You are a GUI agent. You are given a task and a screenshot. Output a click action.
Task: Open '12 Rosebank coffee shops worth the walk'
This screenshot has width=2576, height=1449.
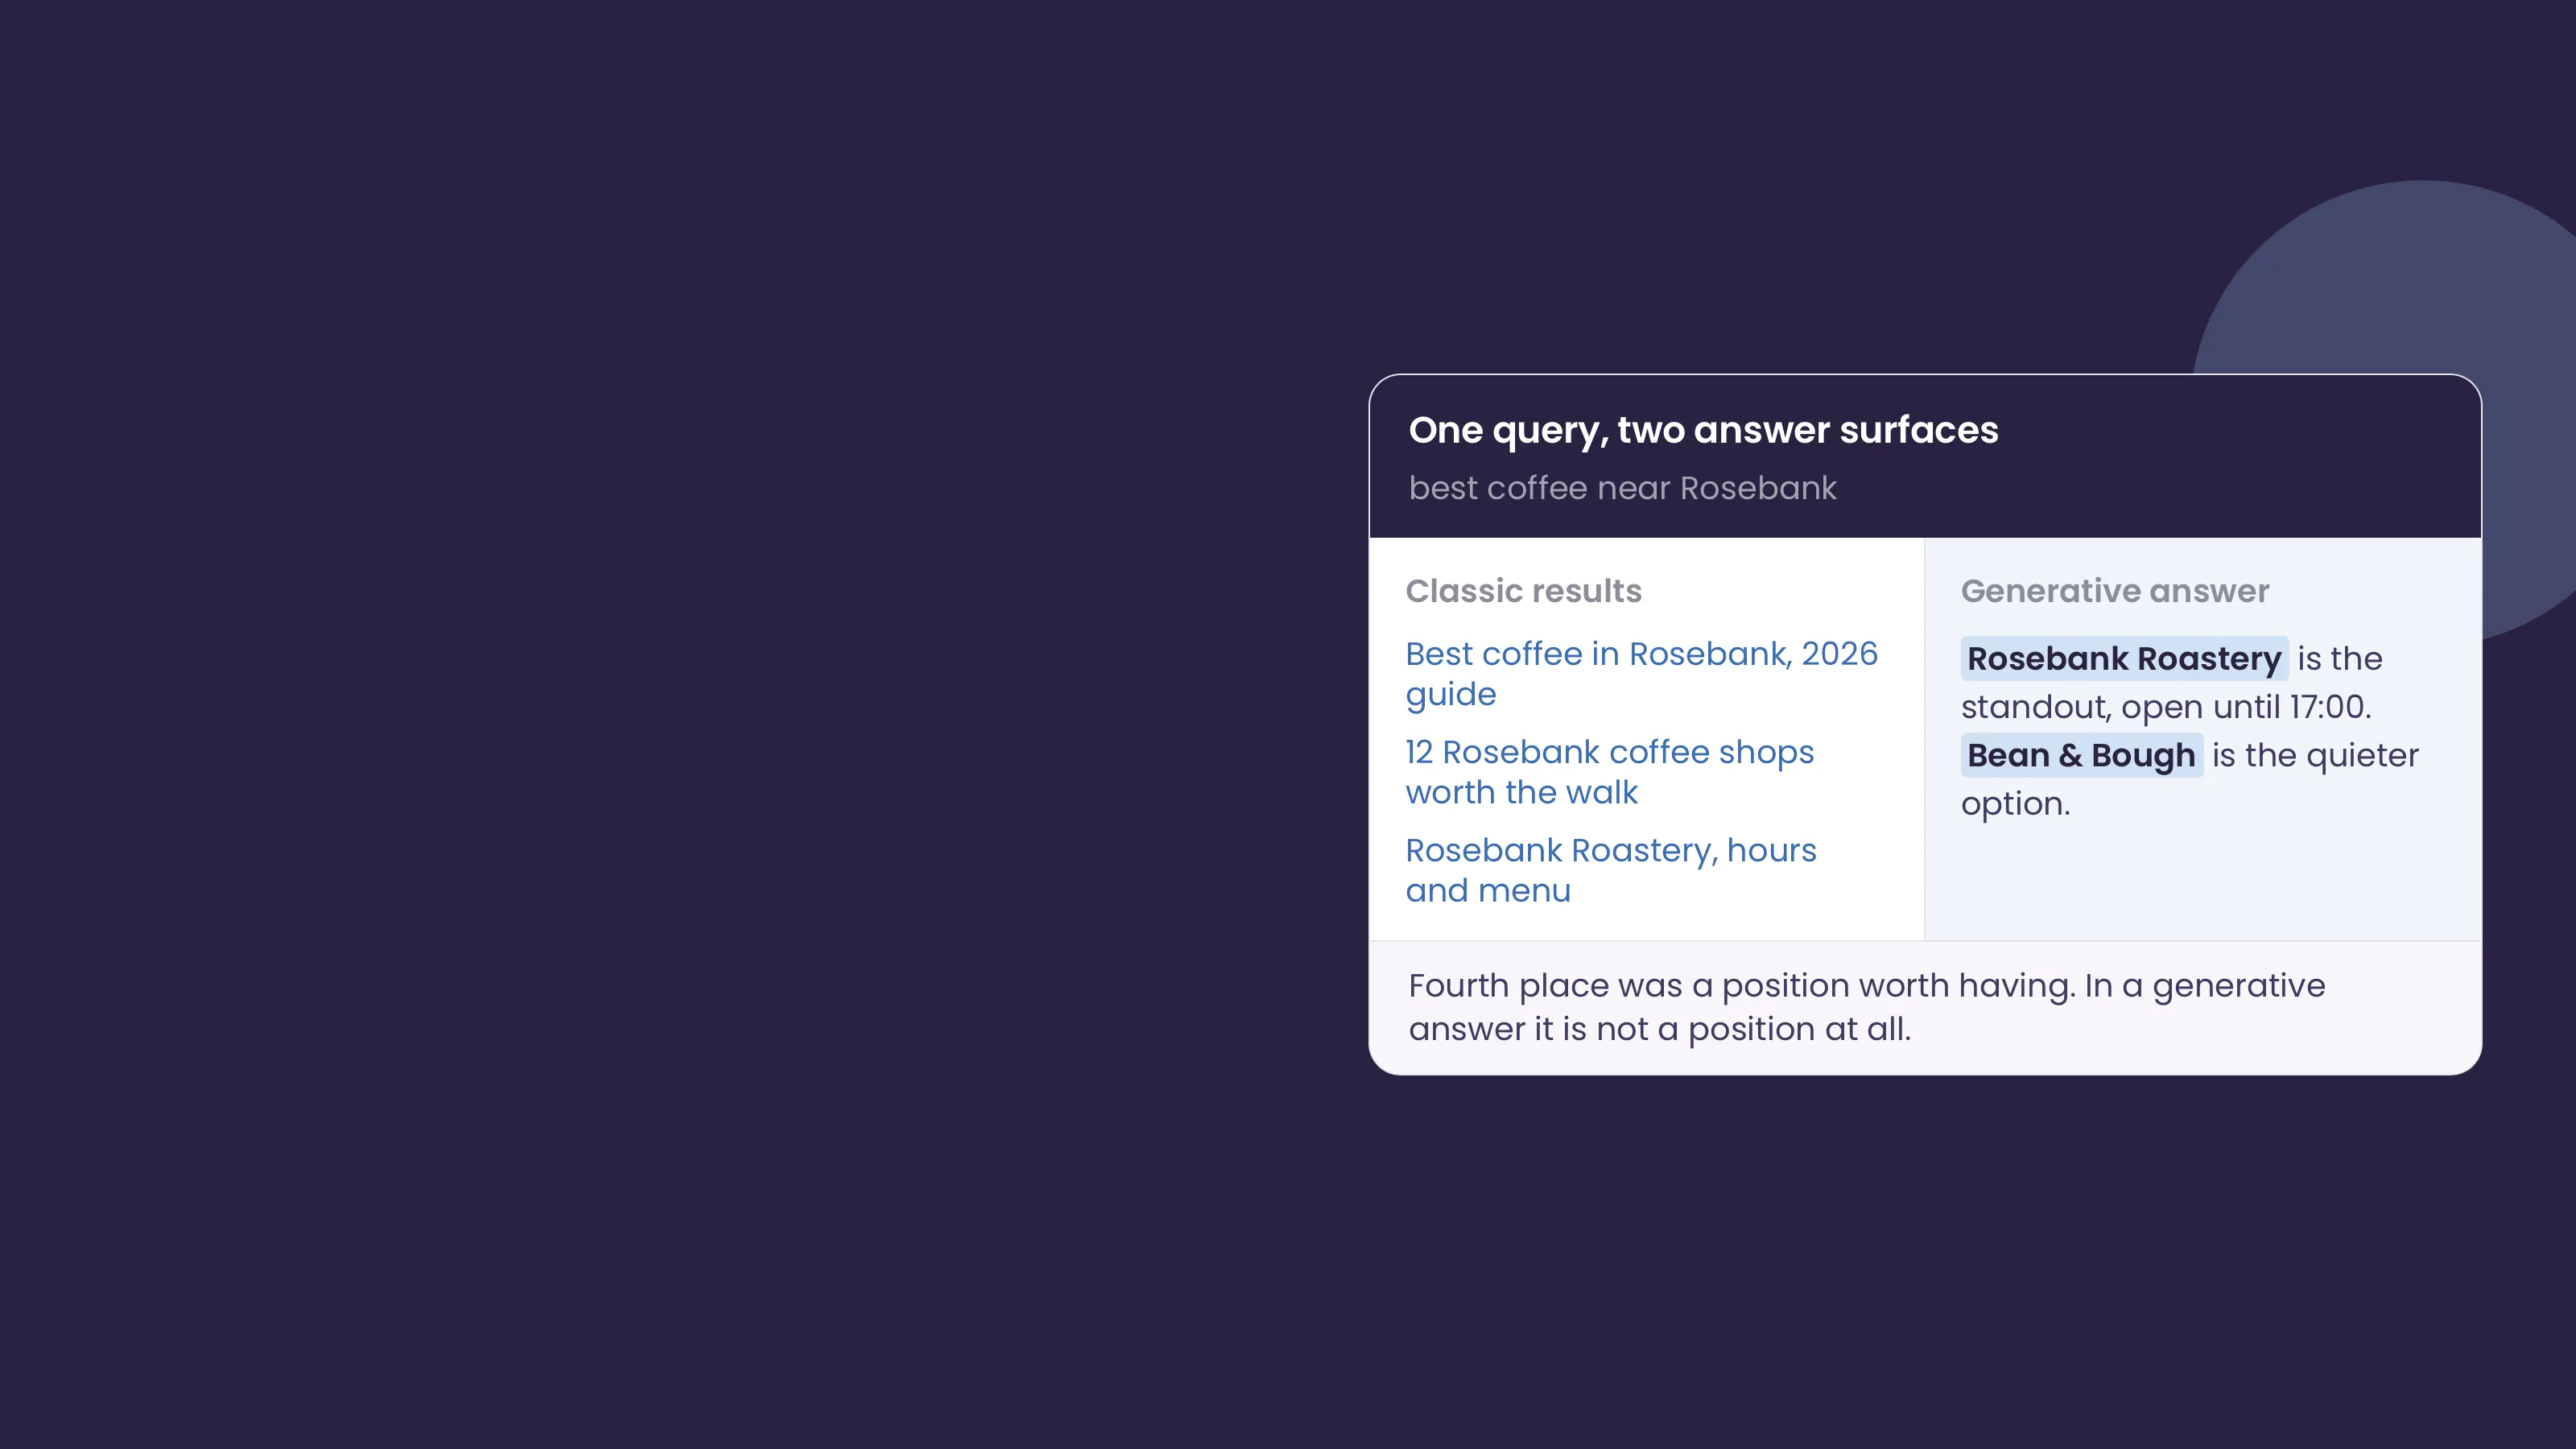1609,771
